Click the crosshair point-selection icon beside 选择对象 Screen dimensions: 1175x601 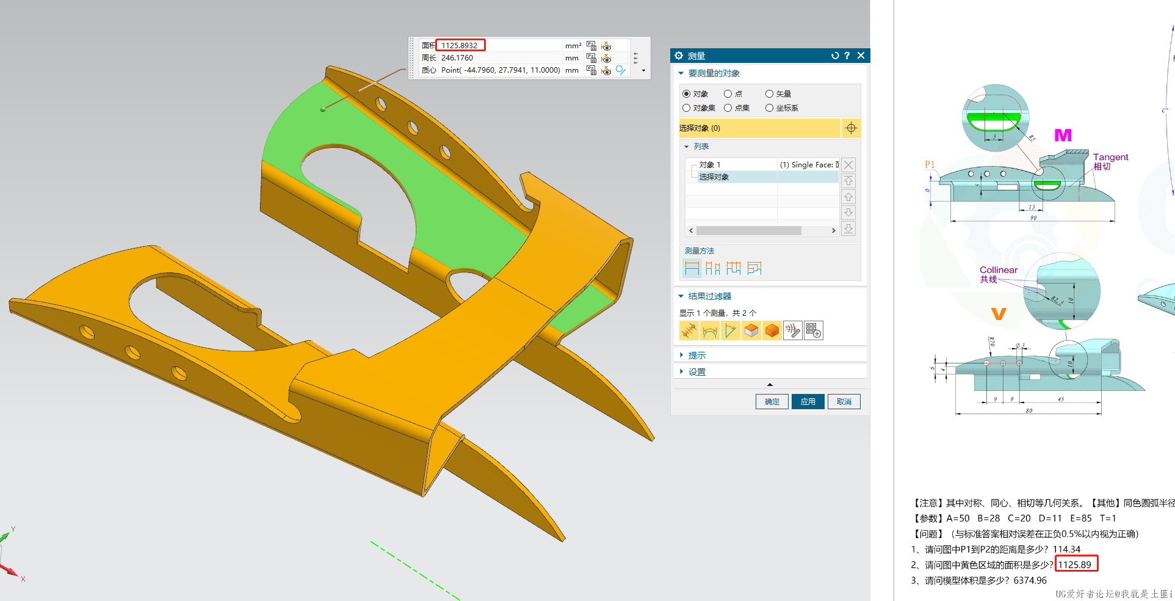tap(851, 128)
